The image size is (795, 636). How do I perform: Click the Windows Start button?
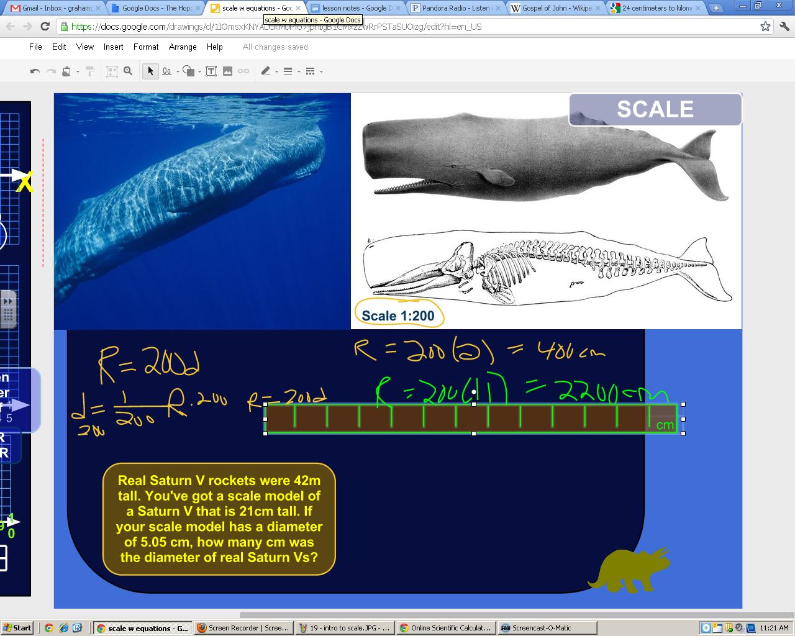pyautogui.click(x=17, y=628)
